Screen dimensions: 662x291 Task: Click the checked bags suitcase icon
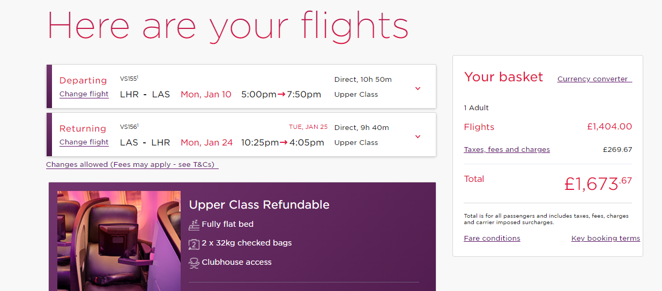[194, 243]
